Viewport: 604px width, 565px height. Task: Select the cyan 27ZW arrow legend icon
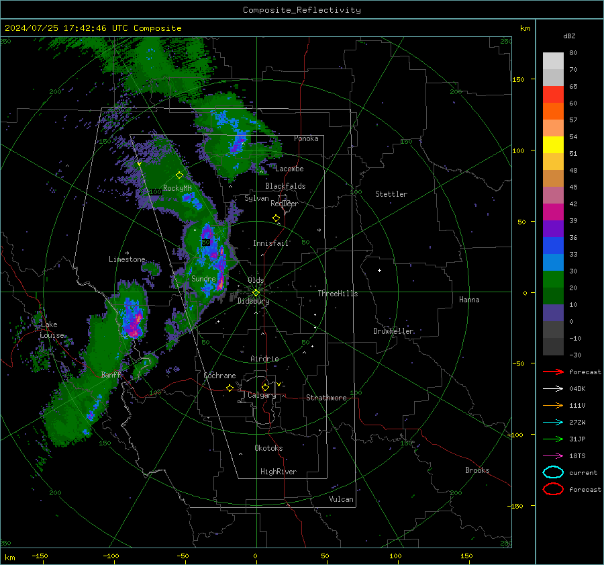[553, 423]
